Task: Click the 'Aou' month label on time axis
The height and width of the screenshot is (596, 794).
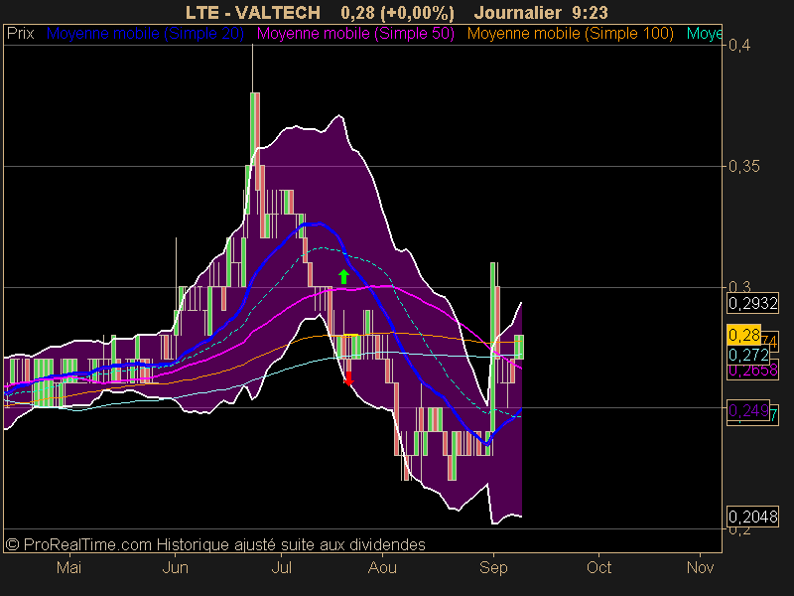Action: coord(382,567)
